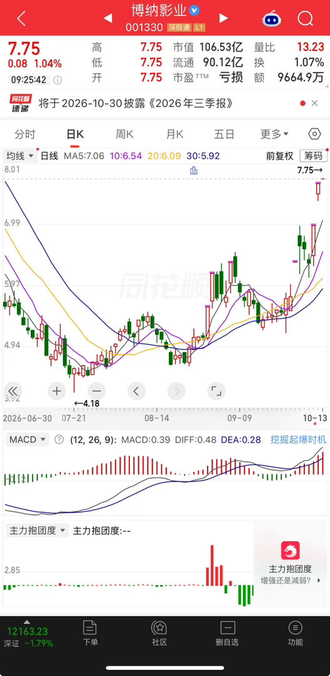
Task: Tap the yellow 20:6.09 MA label
Action: 164,156
